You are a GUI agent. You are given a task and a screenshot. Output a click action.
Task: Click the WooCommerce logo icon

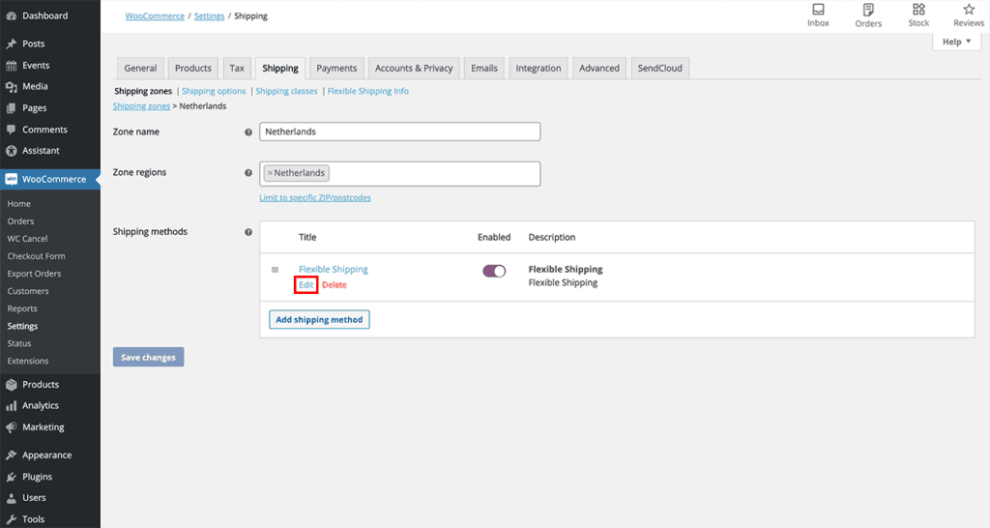(x=12, y=179)
